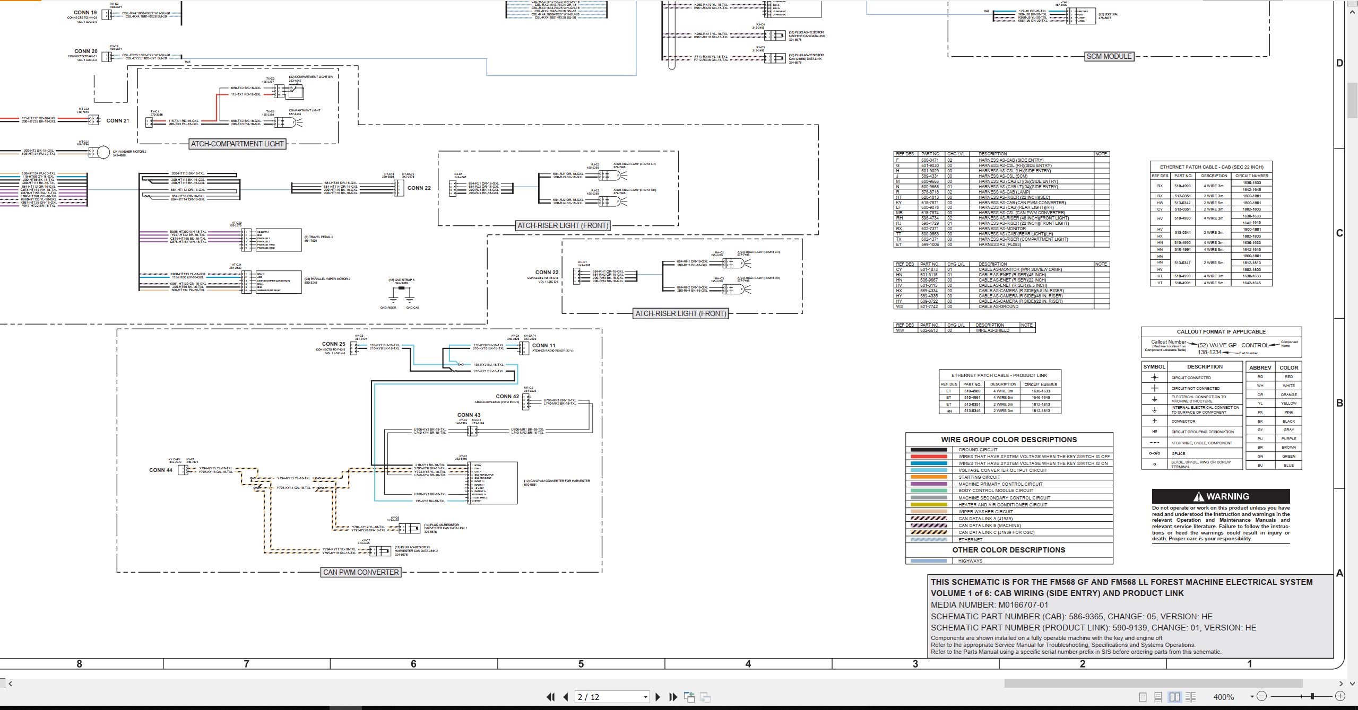1358x710 pixels.
Task: Click the SCM MODULE label
Action: click(1109, 56)
